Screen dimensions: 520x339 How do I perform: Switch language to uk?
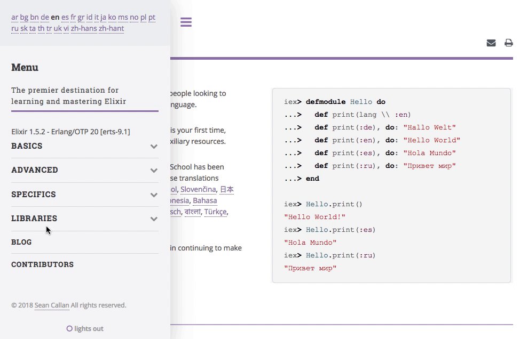pyautogui.click(x=58, y=28)
